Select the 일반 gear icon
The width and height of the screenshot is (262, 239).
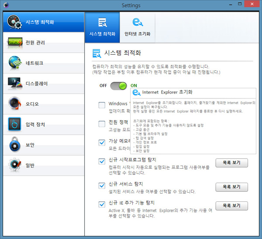tap(15, 165)
